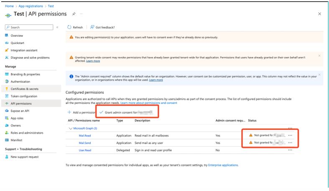Open Owners people icon
Image resolution: width=329 pixels, height=191 pixels.
click(7, 125)
